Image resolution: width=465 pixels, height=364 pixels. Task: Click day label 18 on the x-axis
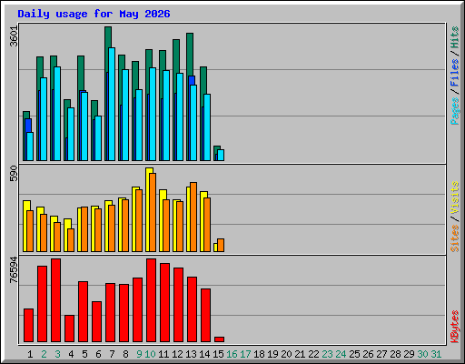(x=259, y=354)
